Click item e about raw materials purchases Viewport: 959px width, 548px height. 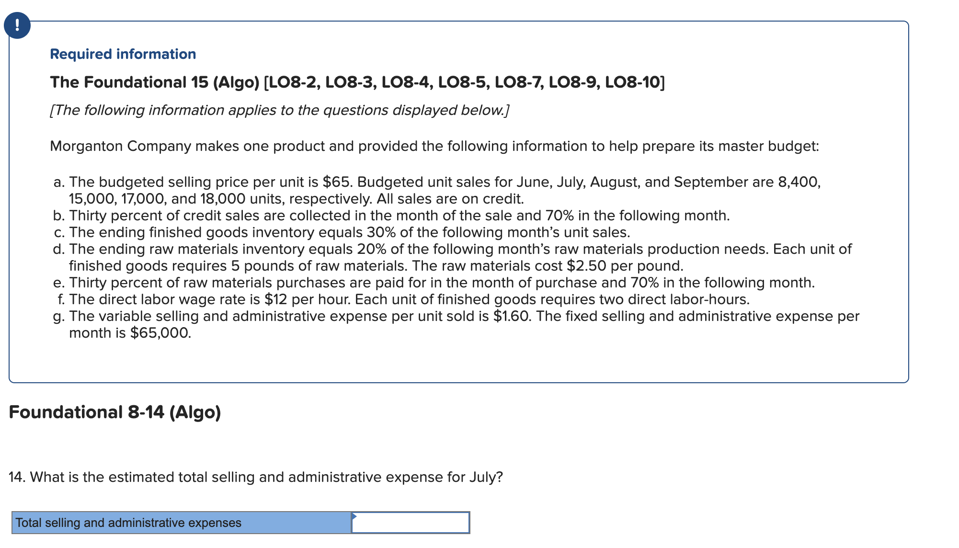pyautogui.click(x=434, y=282)
